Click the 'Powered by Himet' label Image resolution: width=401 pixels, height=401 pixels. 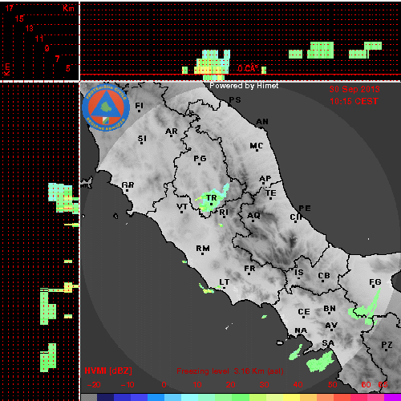[x=244, y=86]
